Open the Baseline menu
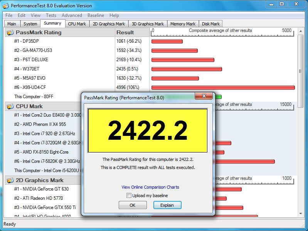This screenshot has width=308, height=231. (x=96, y=15)
